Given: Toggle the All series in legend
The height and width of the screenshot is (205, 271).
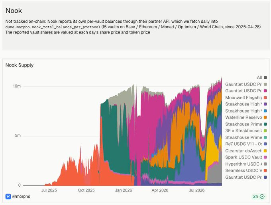Looking at the screenshot, I should (x=262, y=78).
